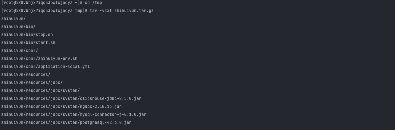Screen dimensions: 395x130
Task: Click the tar -vzxf zhihuiyun.tar.gz command
Action: [122, 11]
